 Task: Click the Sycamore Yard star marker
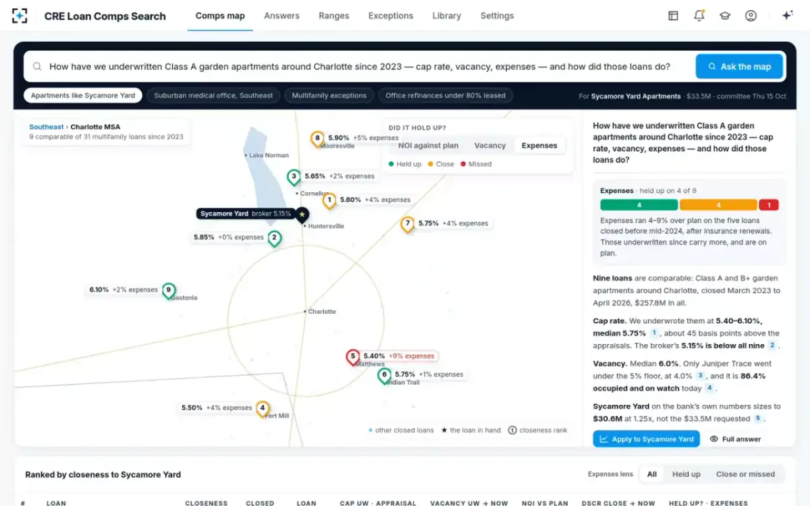tap(302, 215)
